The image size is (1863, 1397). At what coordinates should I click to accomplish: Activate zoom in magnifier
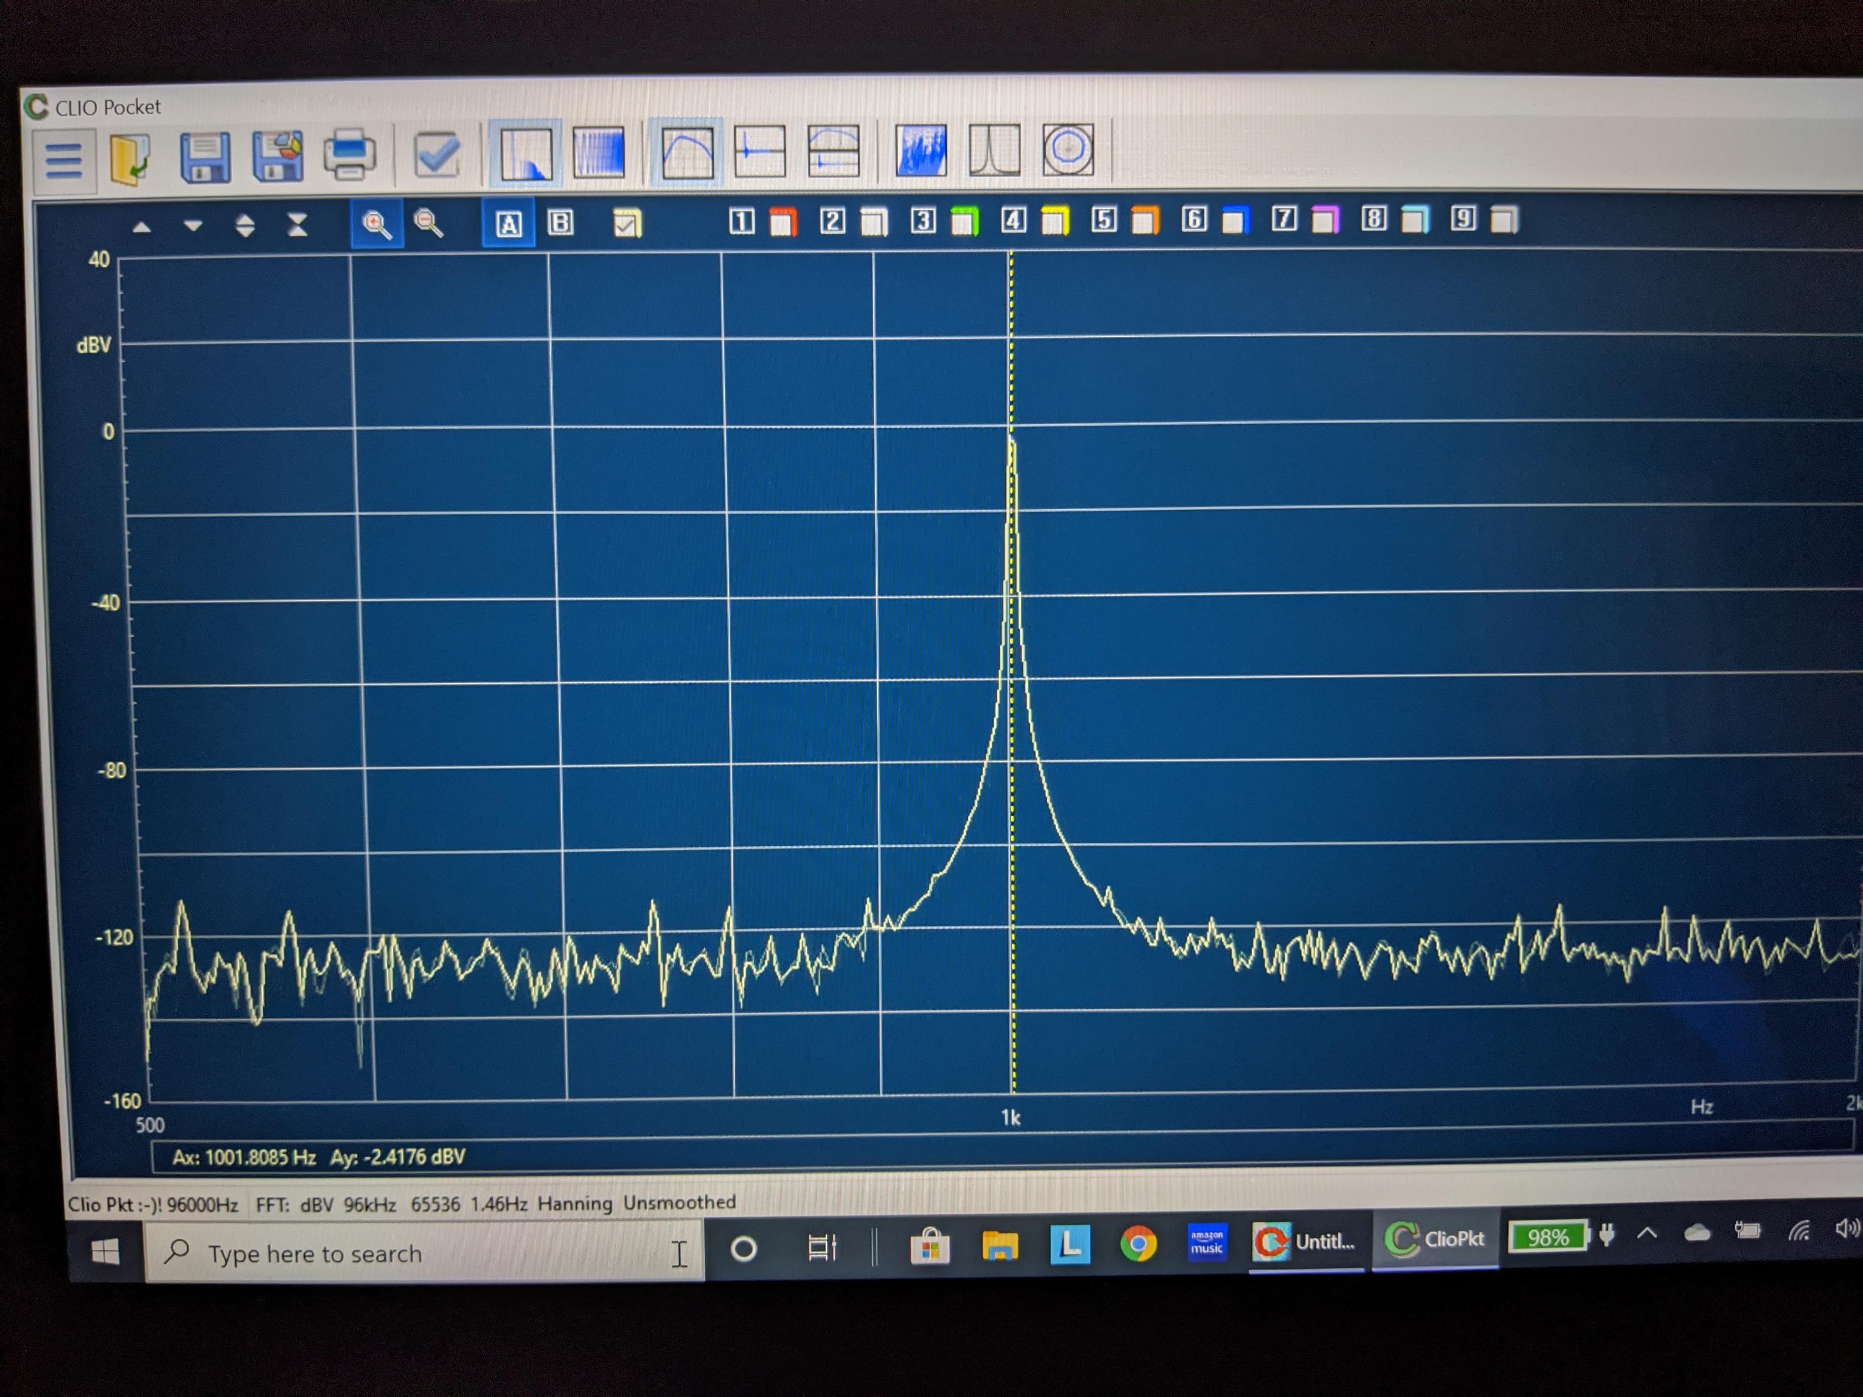[376, 224]
